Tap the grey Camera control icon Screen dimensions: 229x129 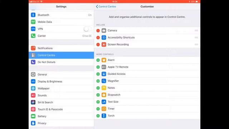tap(104, 30)
